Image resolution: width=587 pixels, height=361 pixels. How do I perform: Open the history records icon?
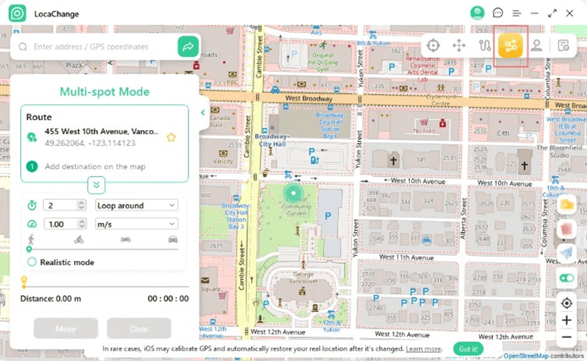(563, 45)
